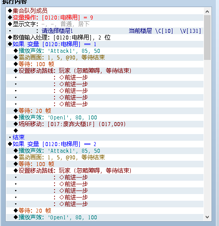This screenshot has width=219, height=226.
Task: Select the last visible 播放声效 'Open1' row
Action: pyautogui.click(x=105, y=217)
